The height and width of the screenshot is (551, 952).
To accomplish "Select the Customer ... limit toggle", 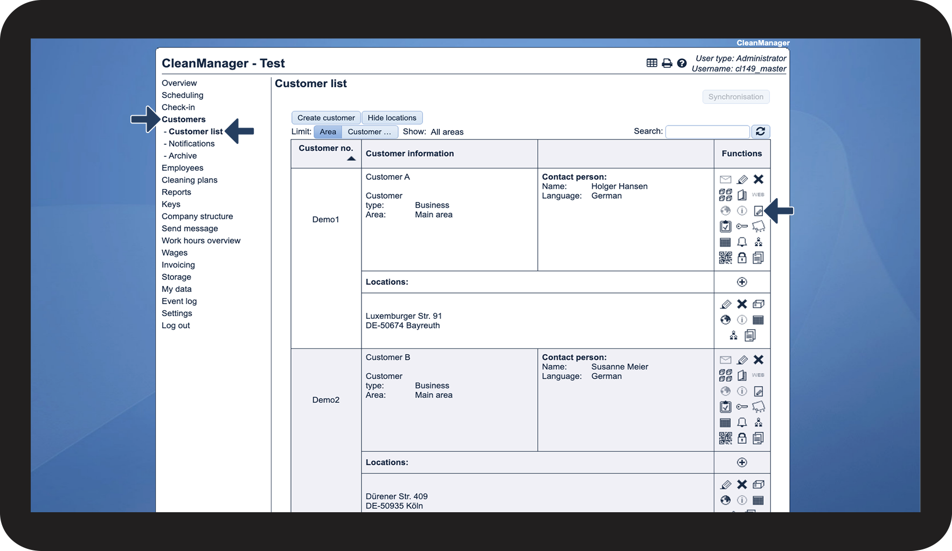I will click(370, 132).
